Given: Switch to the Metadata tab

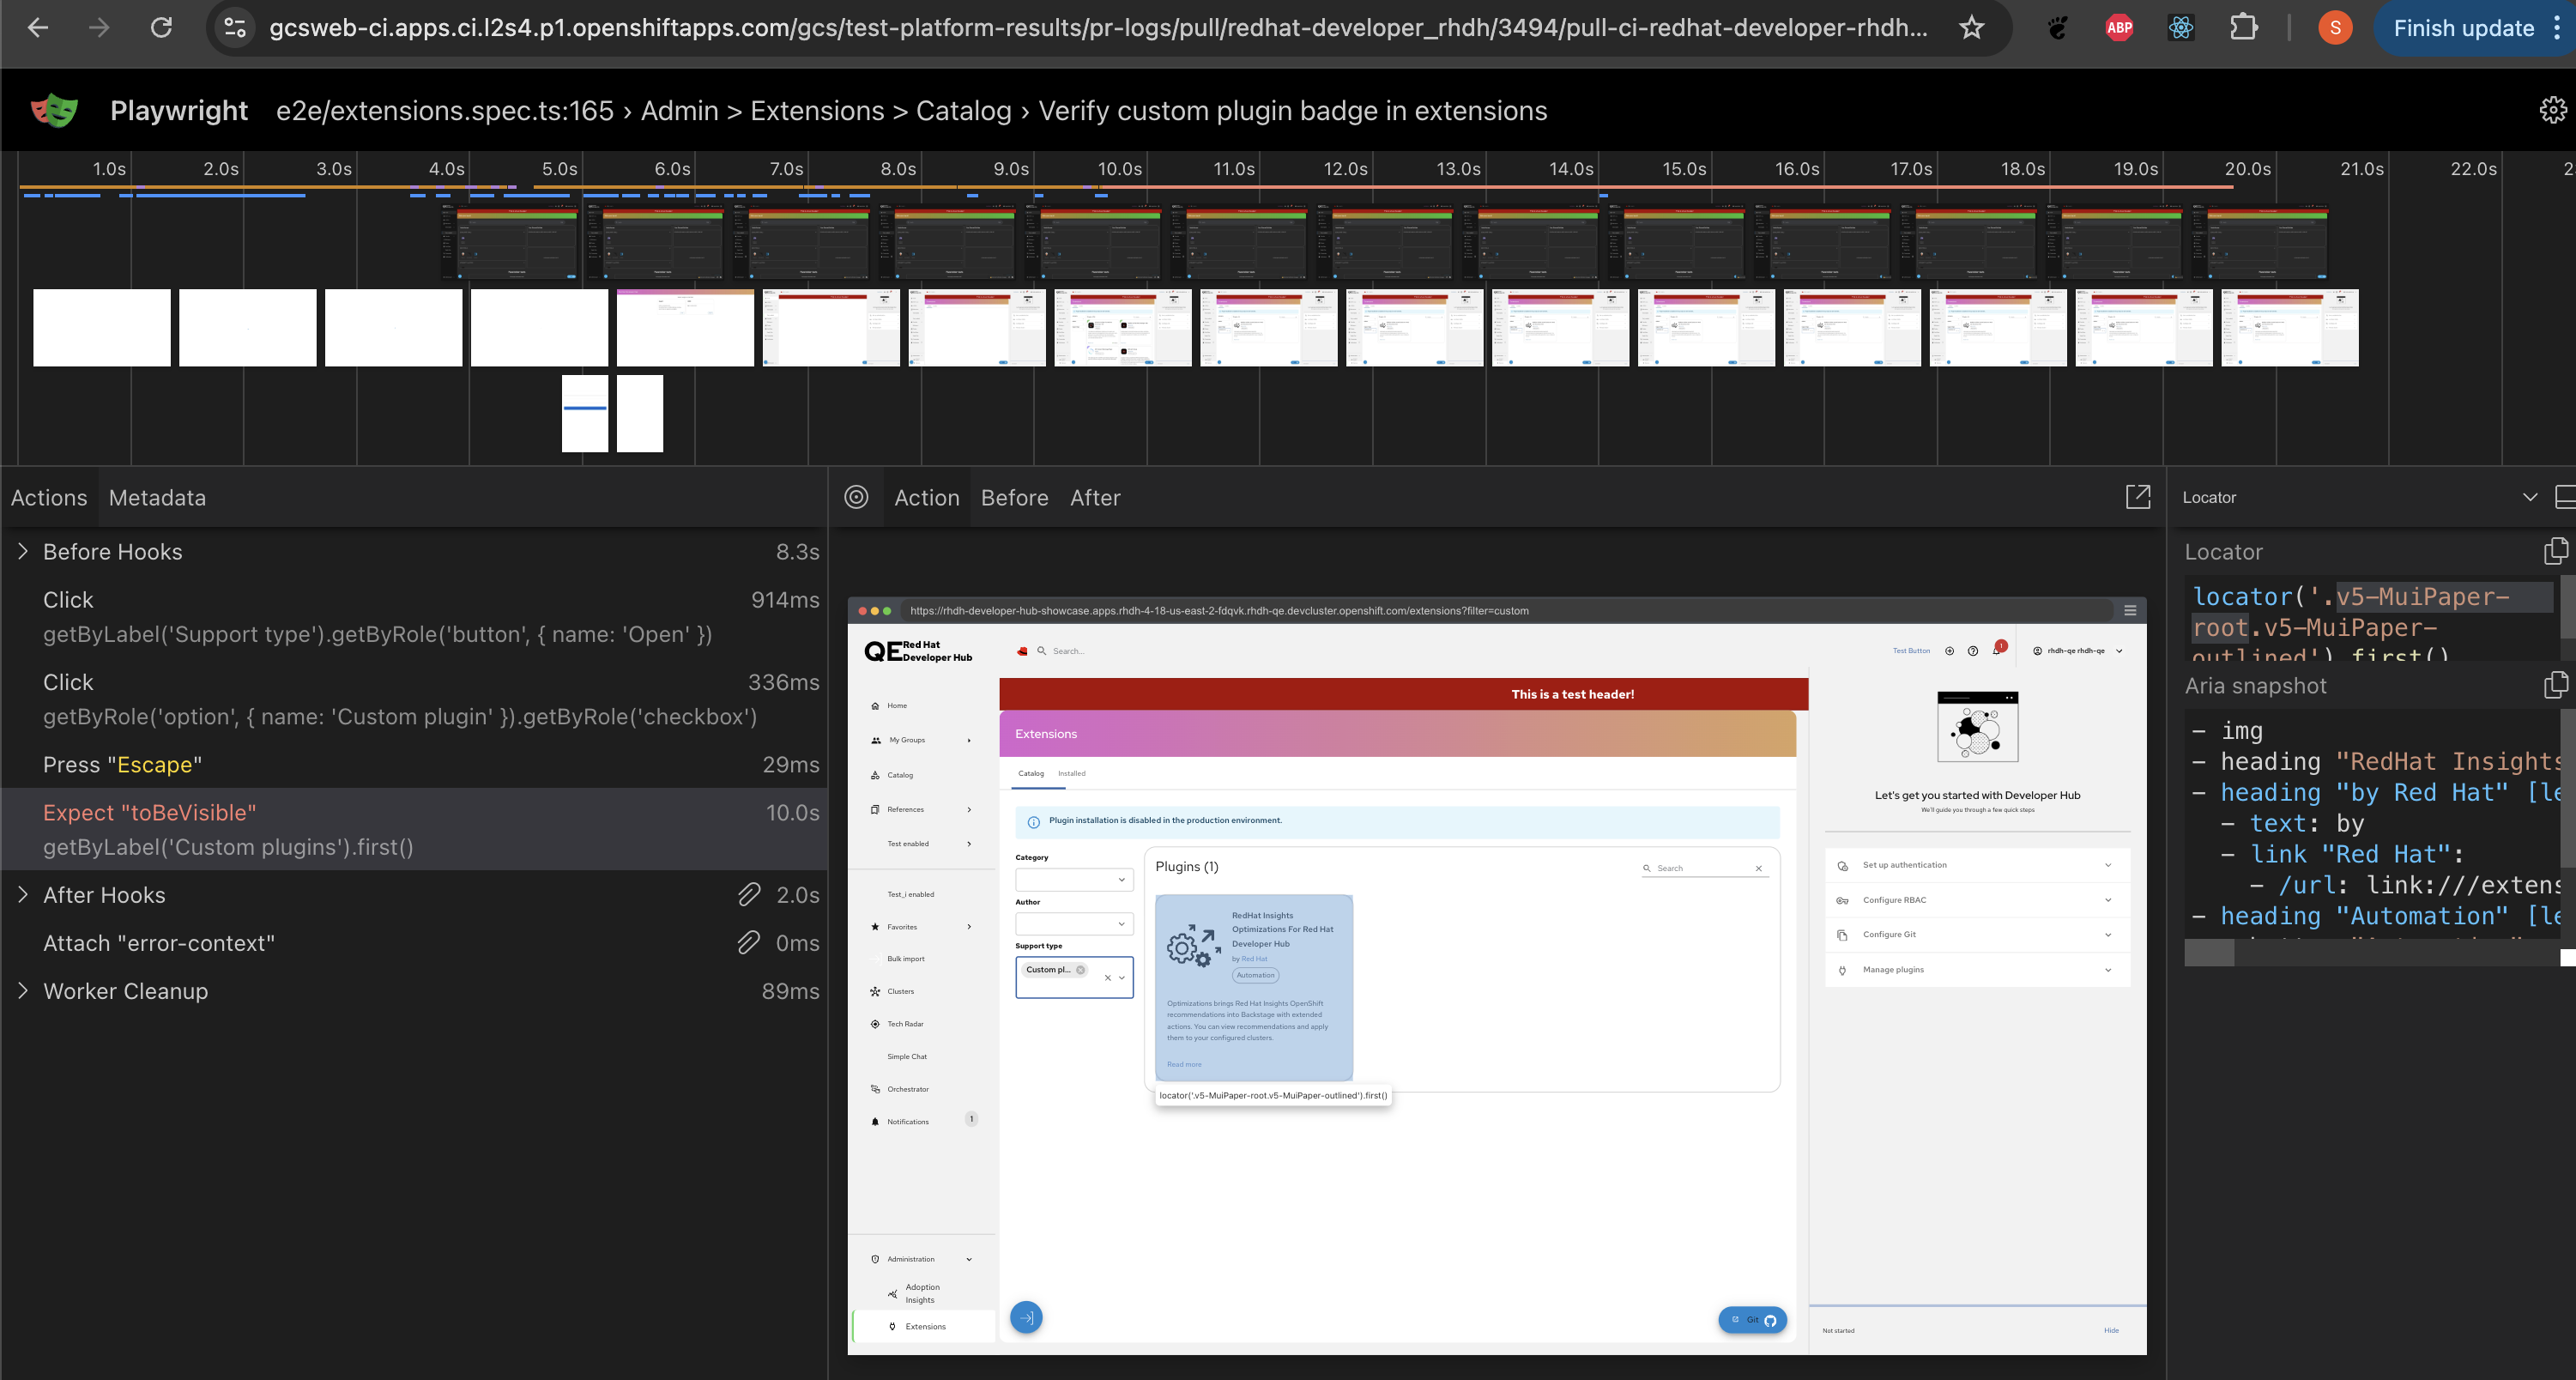Looking at the screenshot, I should (x=157, y=498).
